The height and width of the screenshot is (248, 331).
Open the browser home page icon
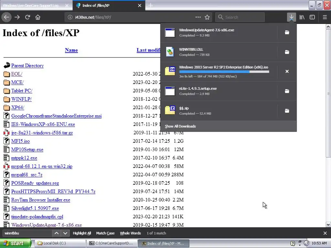tap(38, 17)
